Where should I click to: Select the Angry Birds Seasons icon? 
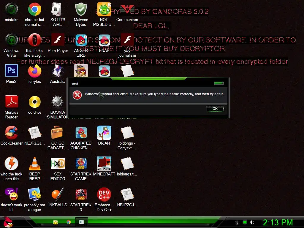[81, 71]
